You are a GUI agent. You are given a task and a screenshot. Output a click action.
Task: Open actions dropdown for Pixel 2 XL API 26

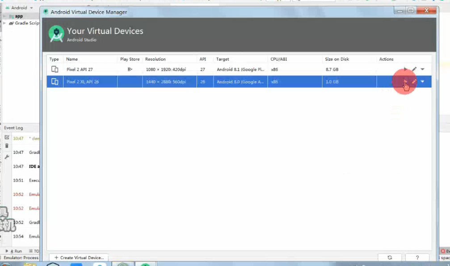(422, 81)
